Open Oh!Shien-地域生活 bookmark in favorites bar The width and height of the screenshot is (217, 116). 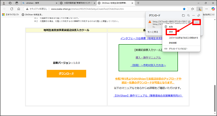click(32, 15)
